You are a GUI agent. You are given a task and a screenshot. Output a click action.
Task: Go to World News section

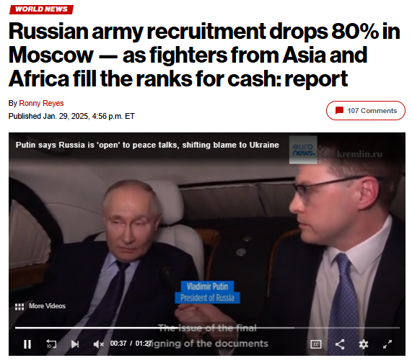[x=41, y=9]
